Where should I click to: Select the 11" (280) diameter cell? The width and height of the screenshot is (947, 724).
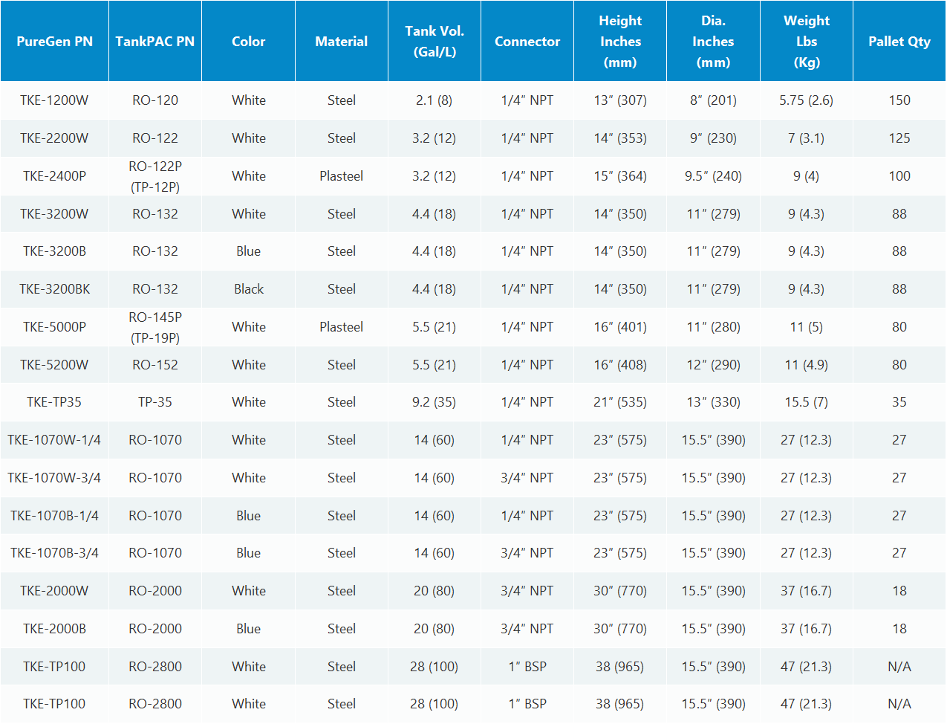tap(713, 327)
